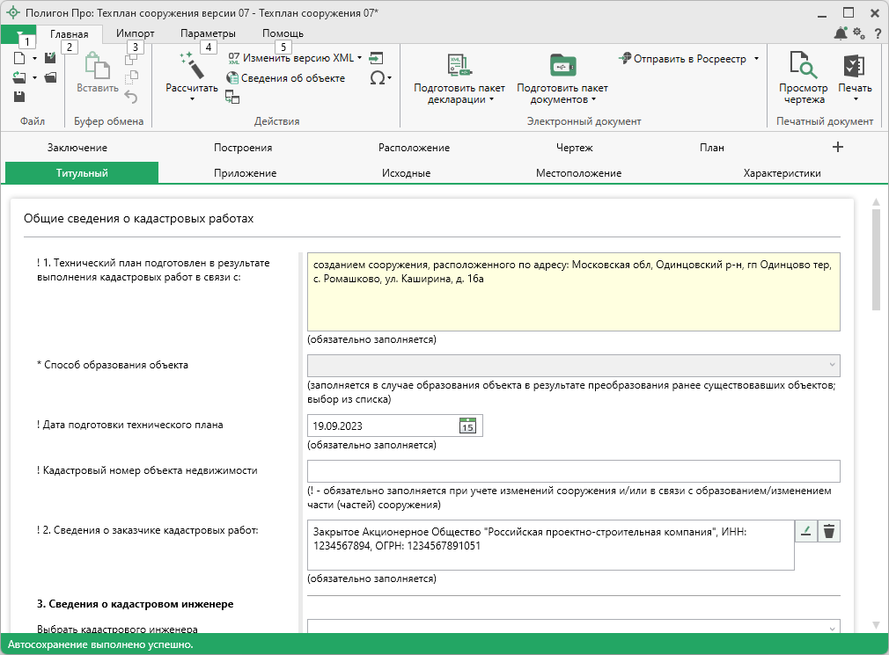Delete customer info with trash icon
The image size is (889, 655).
click(829, 531)
